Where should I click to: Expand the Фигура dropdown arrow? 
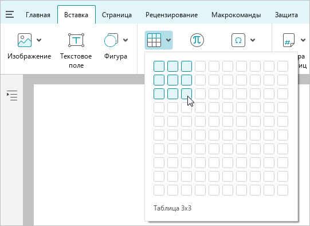125,40
